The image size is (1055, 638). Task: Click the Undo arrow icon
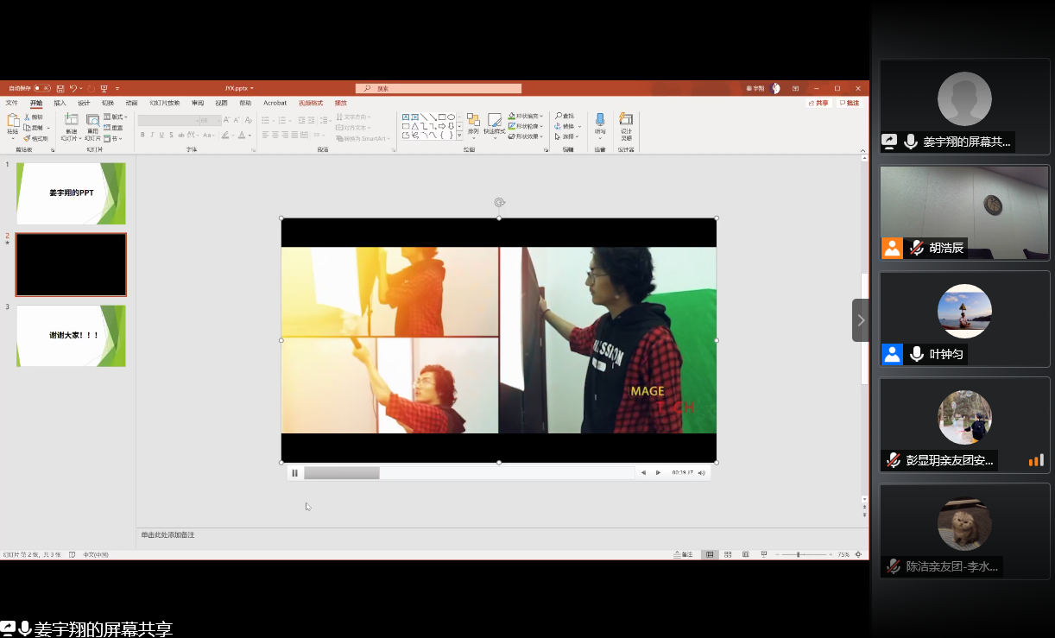coord(73,88)
